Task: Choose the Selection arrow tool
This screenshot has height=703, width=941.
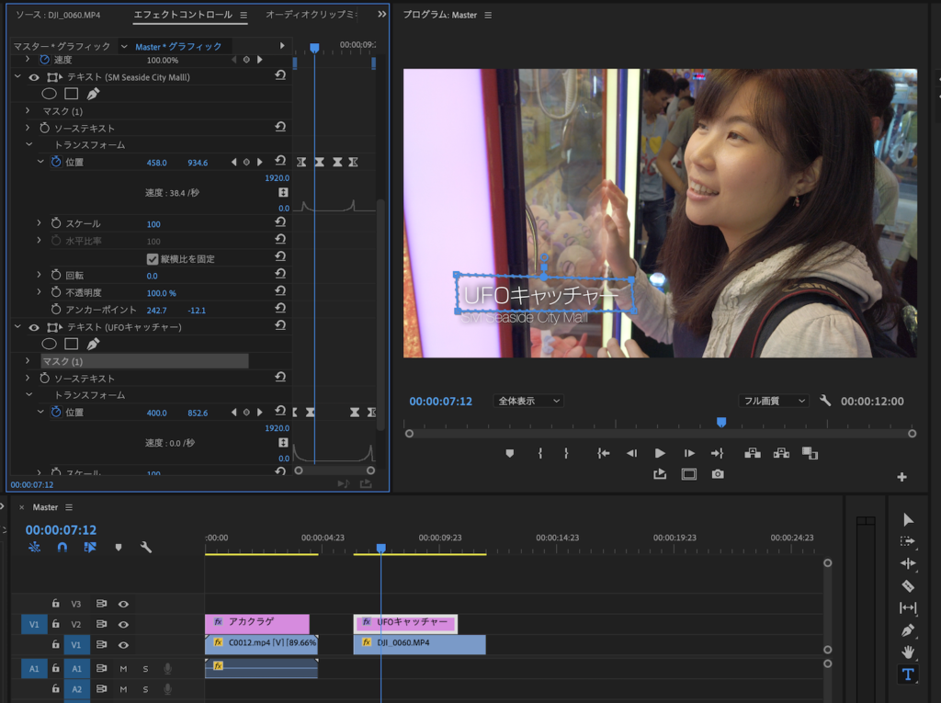Action: click(x=908, y=519)
